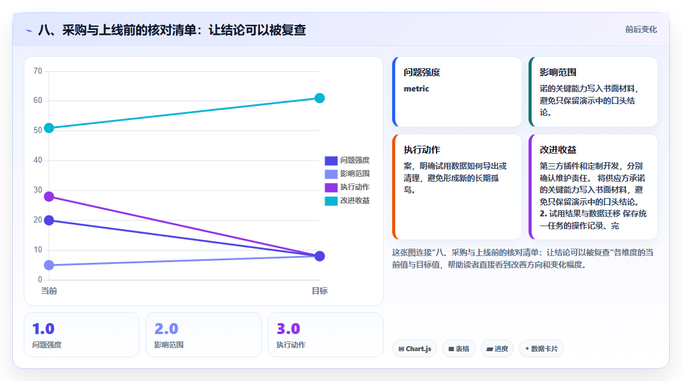Click the 前后变化 label in the header

(x=641, y=30)
